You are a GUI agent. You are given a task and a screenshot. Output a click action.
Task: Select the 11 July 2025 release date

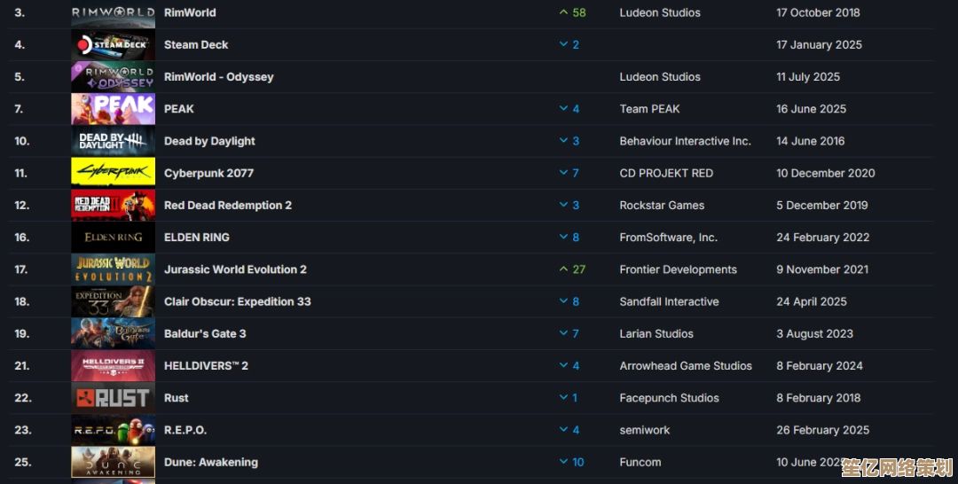[808, 77]
